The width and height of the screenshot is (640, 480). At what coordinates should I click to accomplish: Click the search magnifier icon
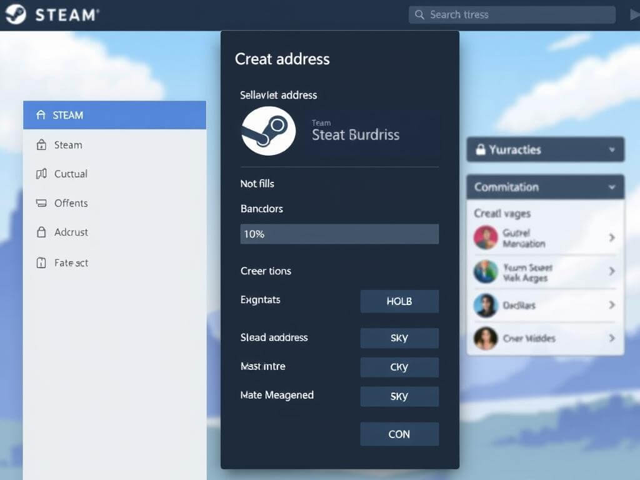coord(419,14)
